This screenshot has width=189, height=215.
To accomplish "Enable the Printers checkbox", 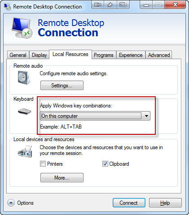I will tap(43, 164).
